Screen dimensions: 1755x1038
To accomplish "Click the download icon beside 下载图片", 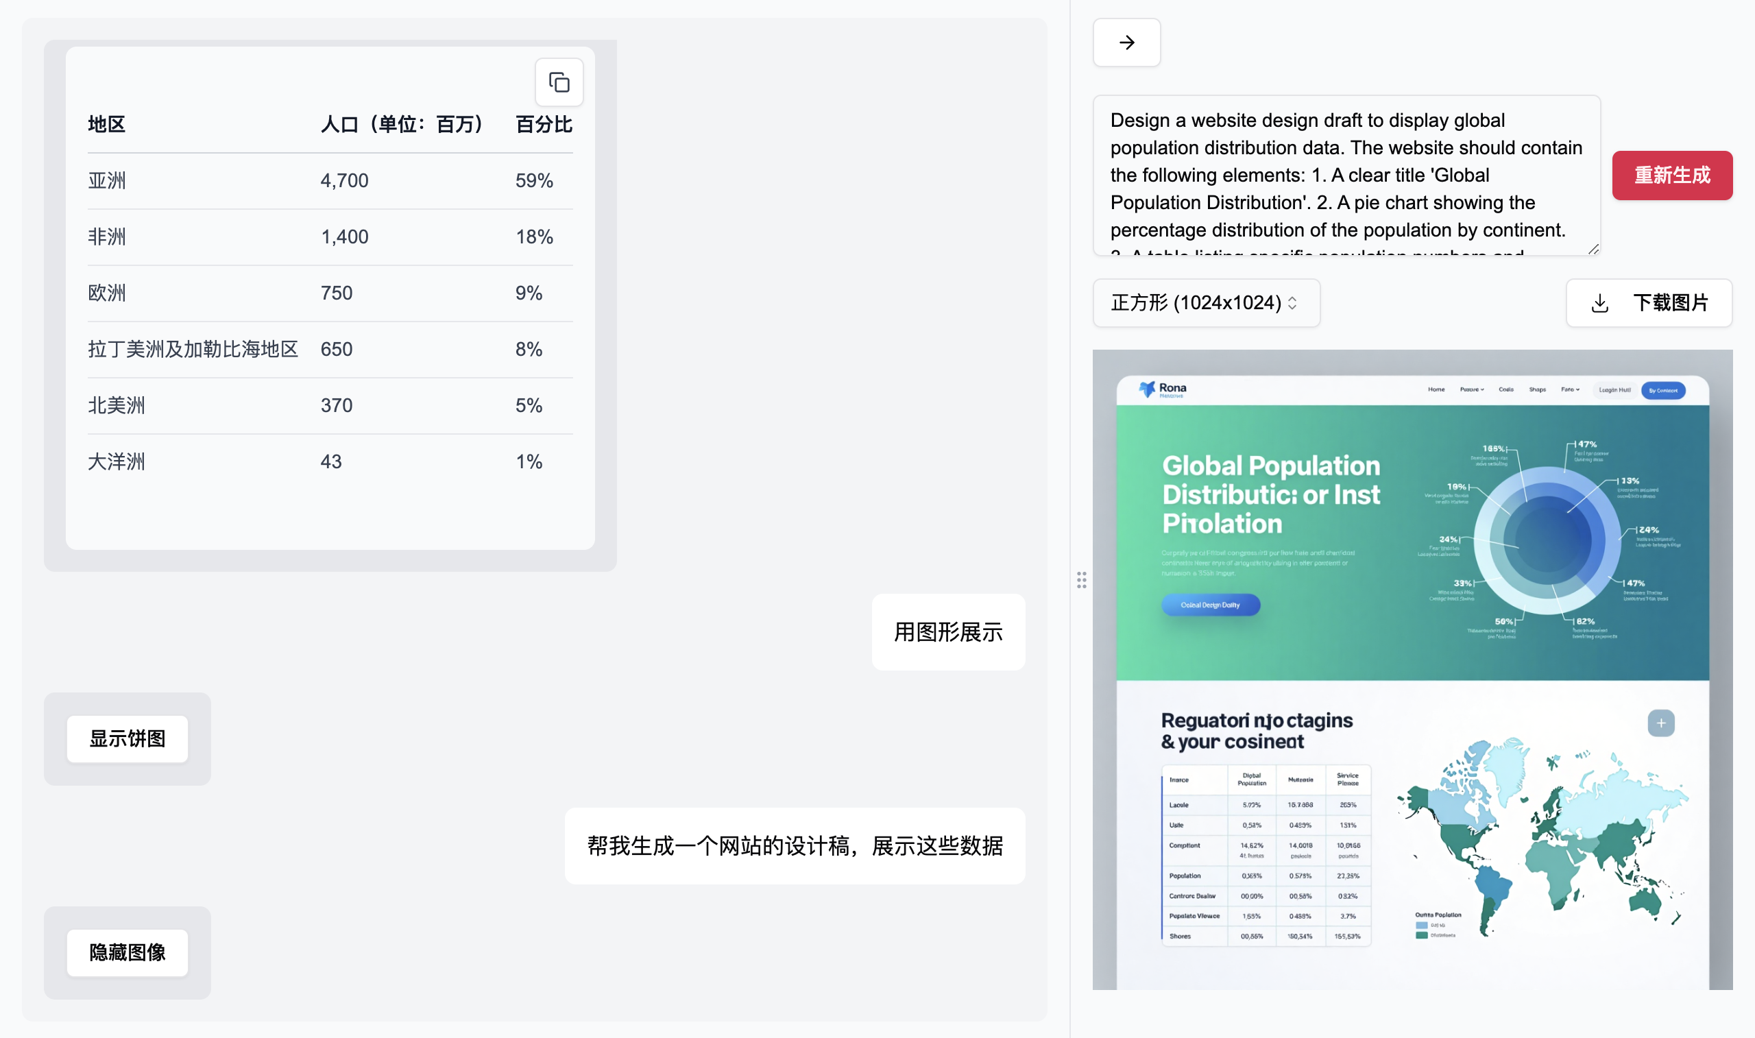I will 1599,303.
